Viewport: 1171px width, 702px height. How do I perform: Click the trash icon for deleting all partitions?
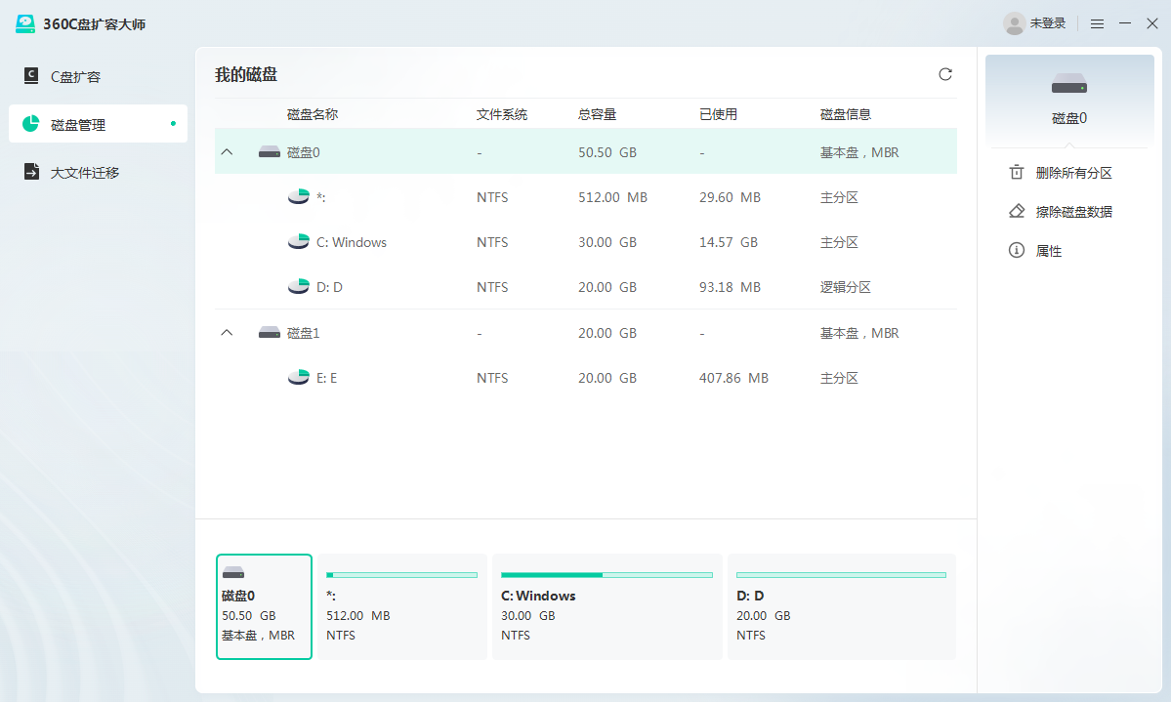tap(1017, 173)
